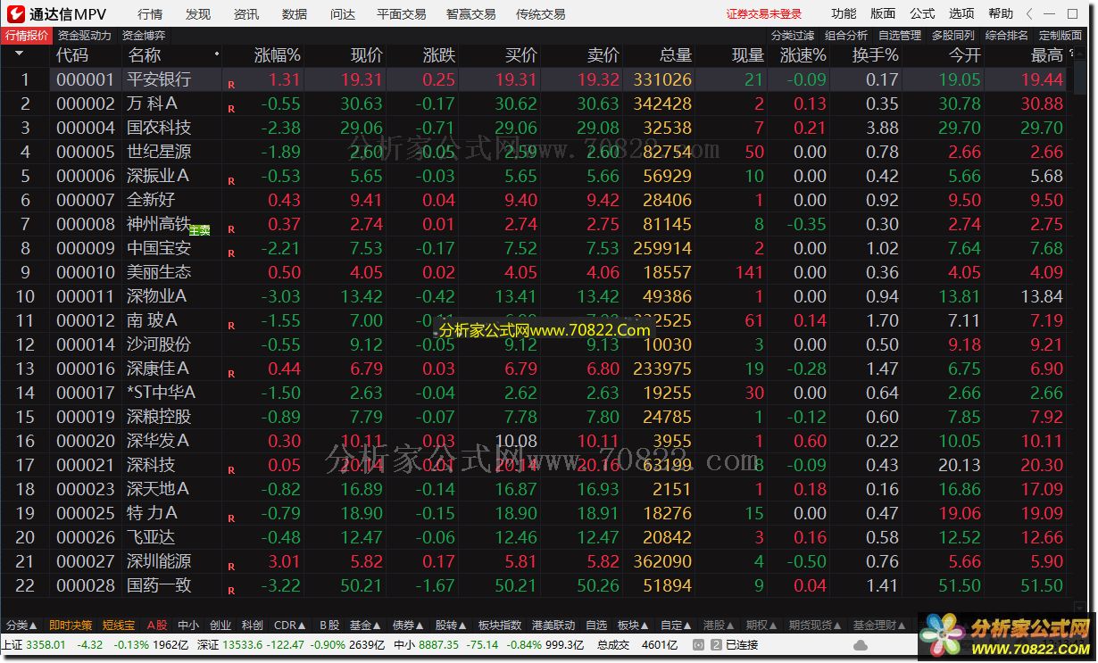Viewport: 1098px width, 663px height.
Task: Click the 自选管理 button
Action: click(x=900, y=36)
